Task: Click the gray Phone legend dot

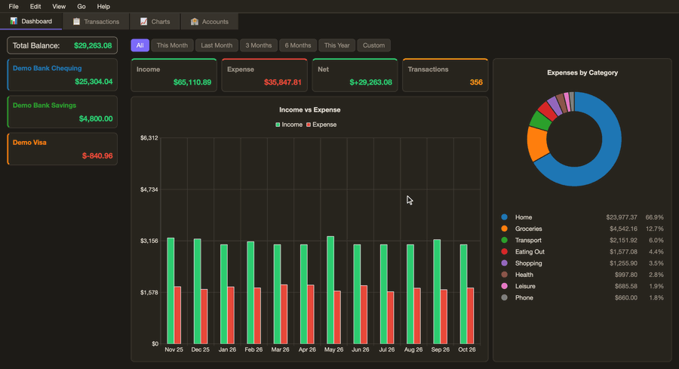Action: (504, 297)
